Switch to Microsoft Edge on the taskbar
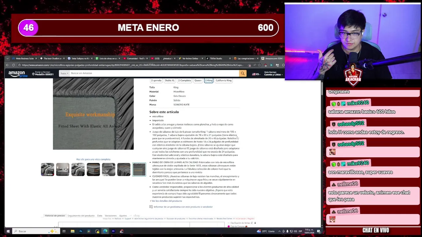The height and width of the screenshot is (237, 422). [x=105, y=231]
